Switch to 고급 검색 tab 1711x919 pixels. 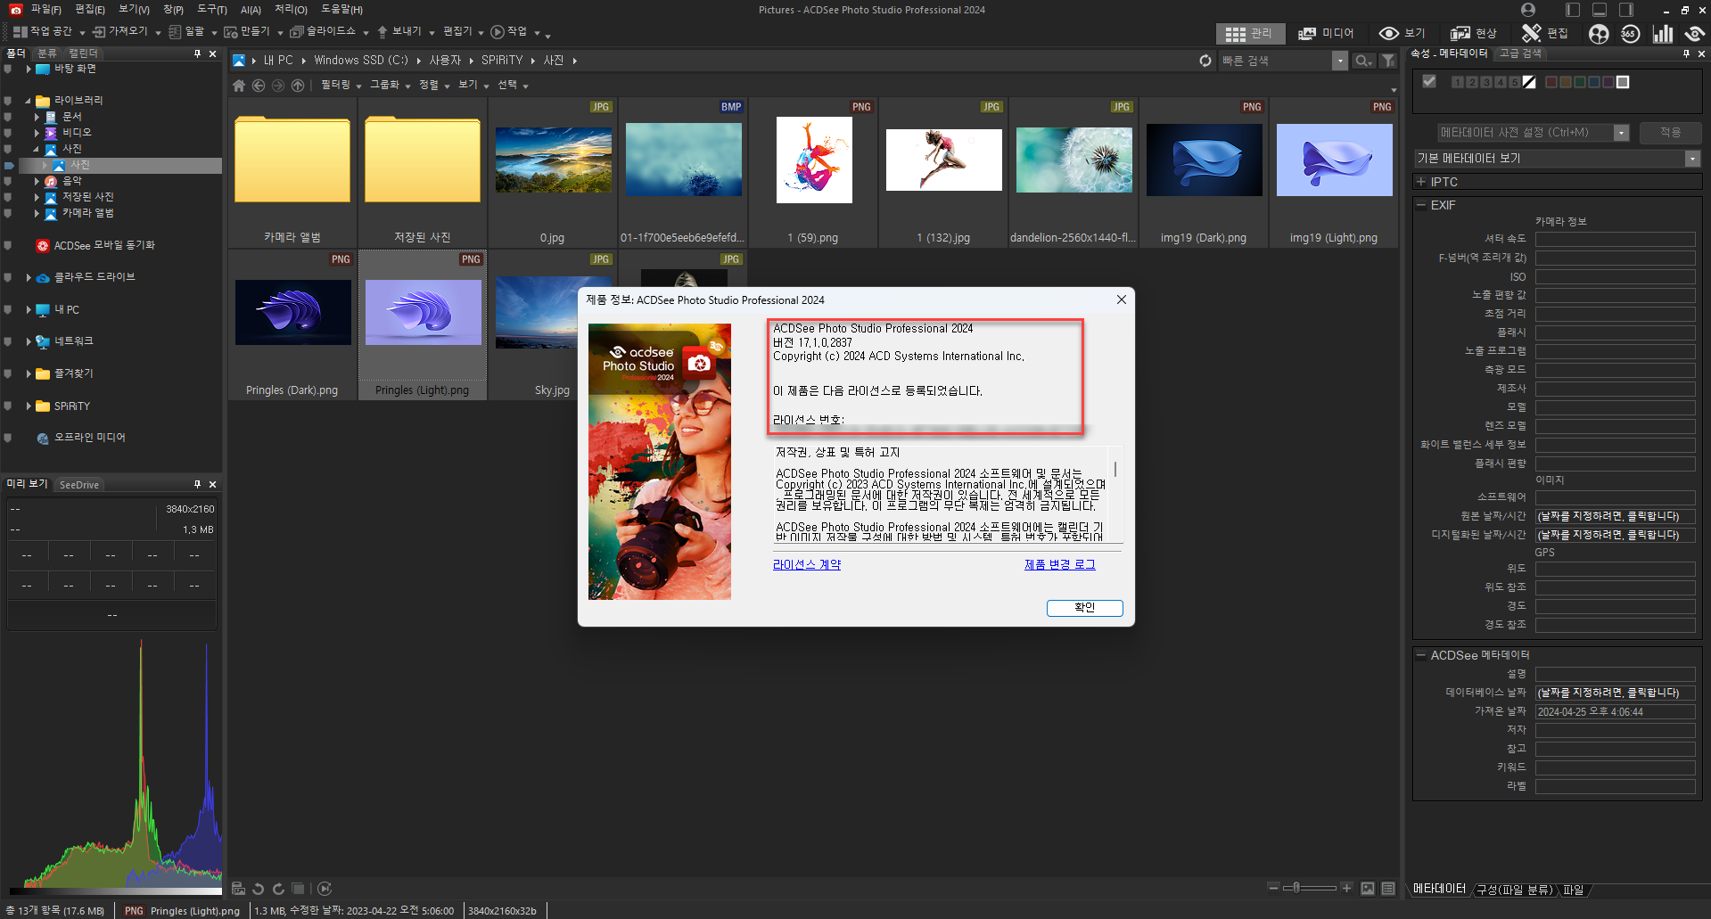coord(1520,53)
